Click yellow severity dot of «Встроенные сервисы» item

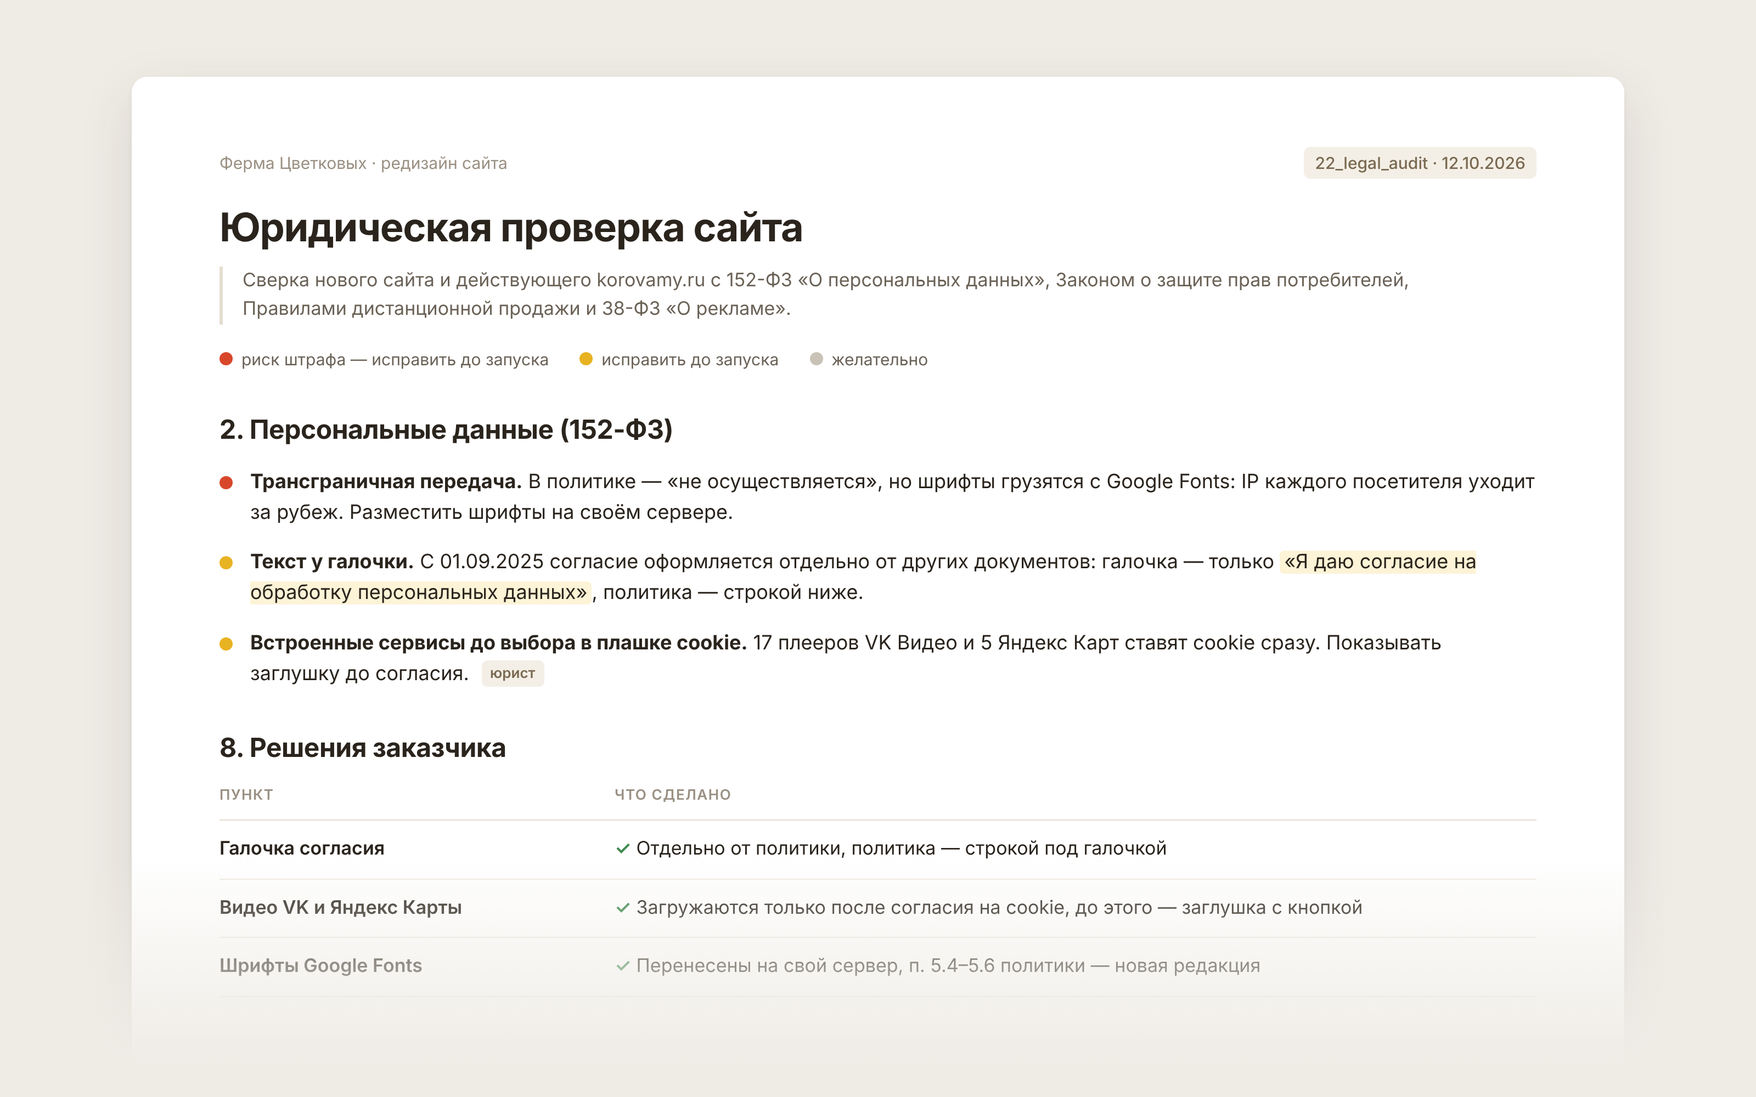pos(226,643)
